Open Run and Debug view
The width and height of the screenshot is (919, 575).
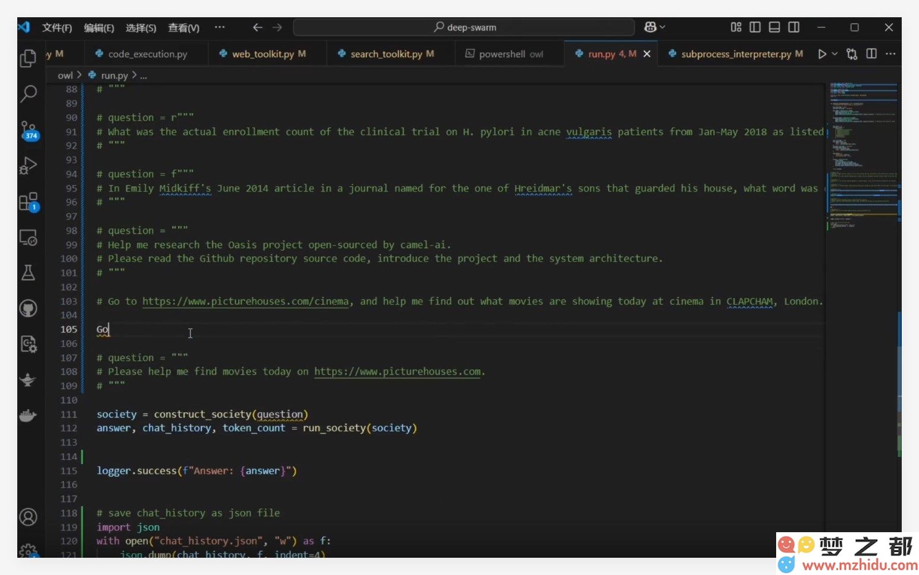[28, 165]
